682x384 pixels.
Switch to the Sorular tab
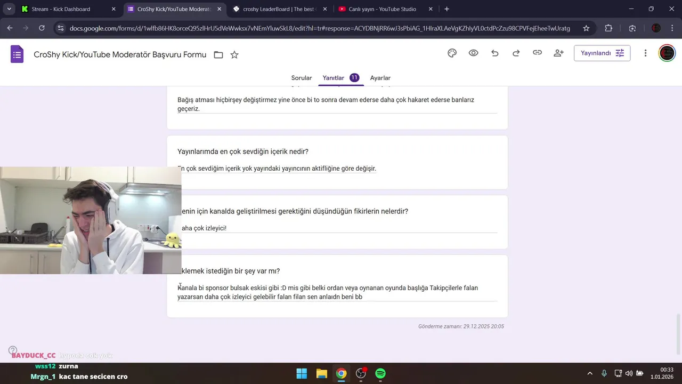pyautogui.click(x=302, y=78)
